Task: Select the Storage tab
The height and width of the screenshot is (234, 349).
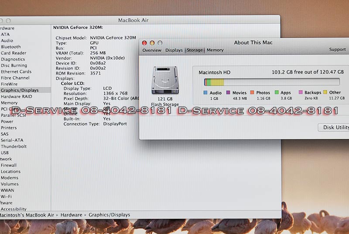Action: tap(195, 50)
